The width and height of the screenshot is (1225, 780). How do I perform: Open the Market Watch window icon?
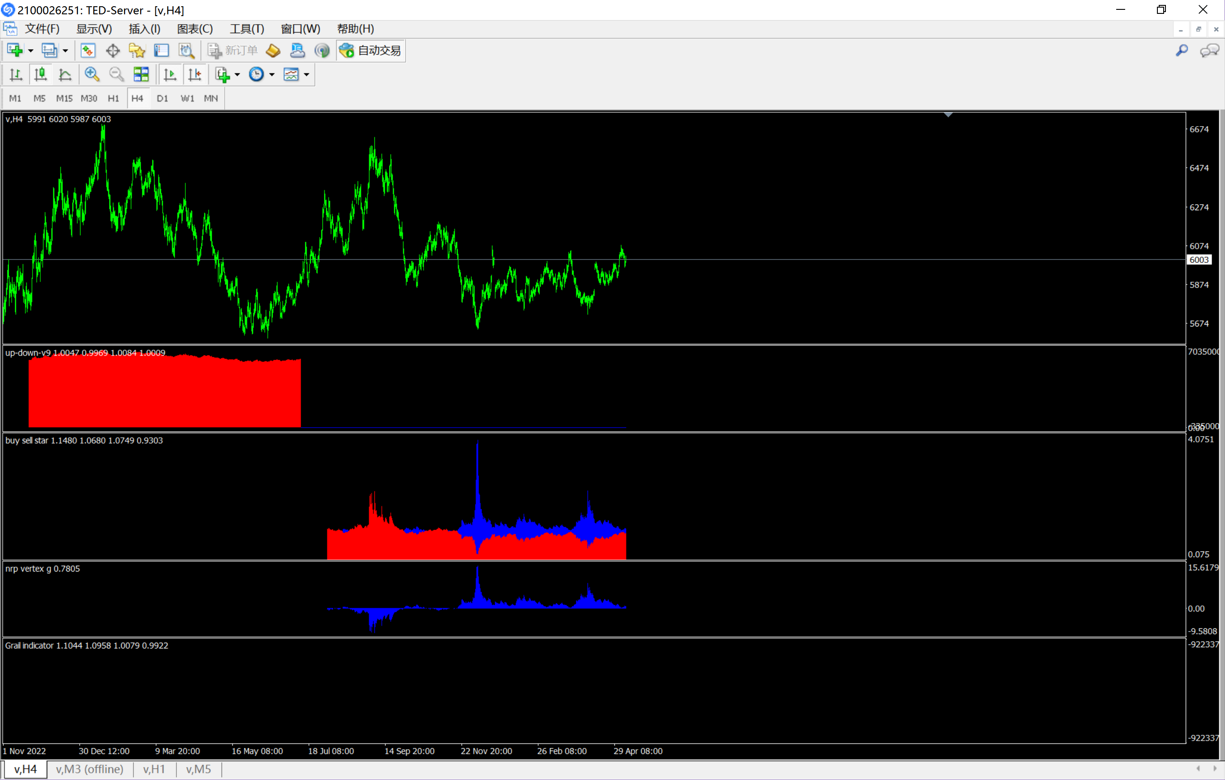click(x=88, y=50)
